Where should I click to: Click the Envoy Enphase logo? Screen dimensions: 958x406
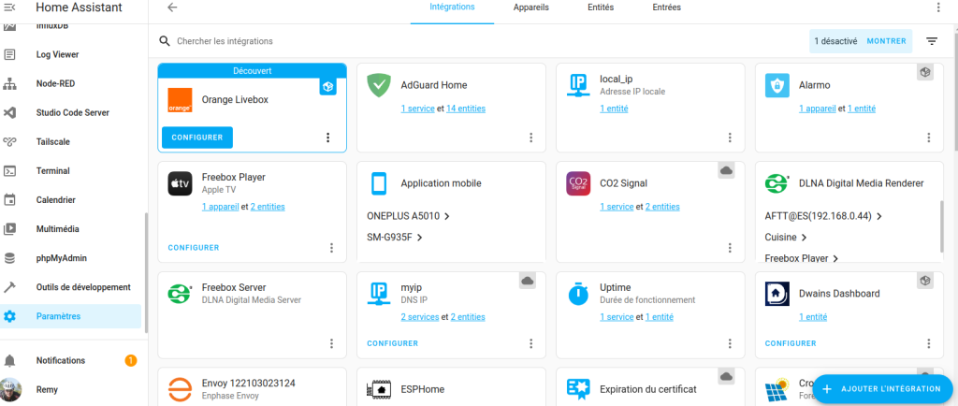(180, 389)
